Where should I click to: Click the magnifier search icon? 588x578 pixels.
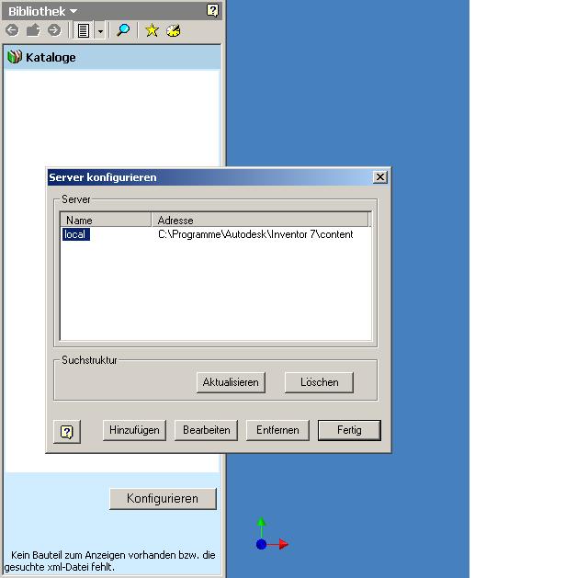click(123, 30)
